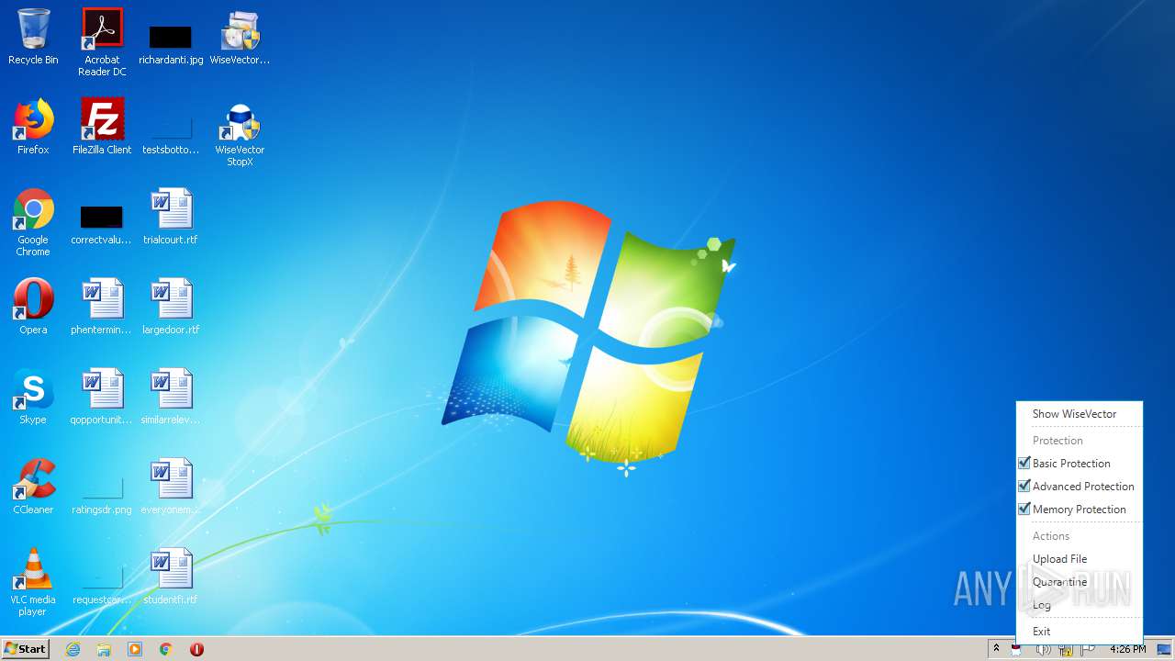Select the WiseVector installer icon on desktop
The image size is (1175, 661).
[x=240, y=38]
